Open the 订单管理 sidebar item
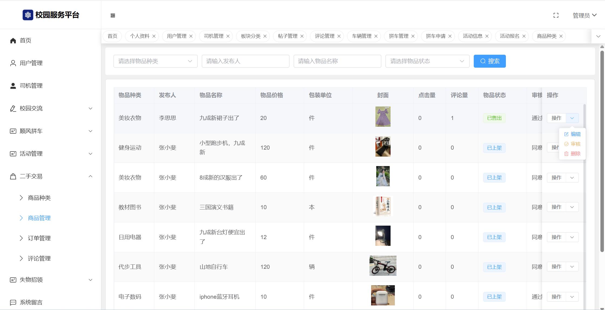 (39, 238)
